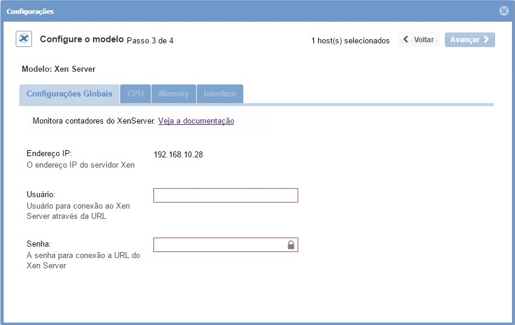
Task: Click the Endereço IP: label
Action: (x=50, y=154)
